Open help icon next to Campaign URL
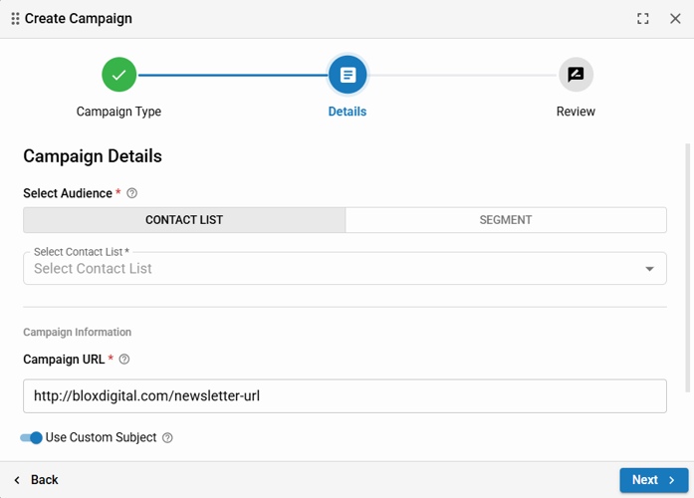The width and height of the screenshot is (694, 498). (124, 360)
